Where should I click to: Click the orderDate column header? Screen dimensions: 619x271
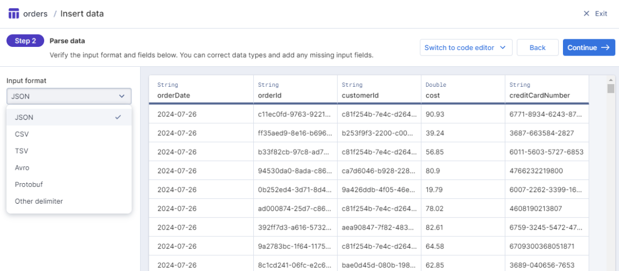pos(200,90)
